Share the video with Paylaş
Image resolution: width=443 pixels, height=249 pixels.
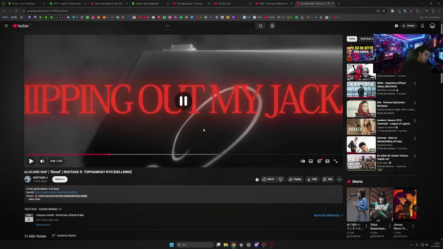(x=295, y=179)
